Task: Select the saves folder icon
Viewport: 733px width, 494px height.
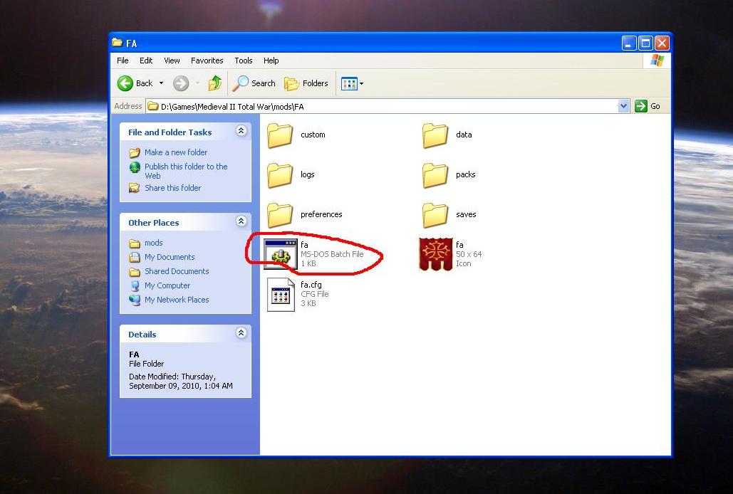Action: coord(435,215)
